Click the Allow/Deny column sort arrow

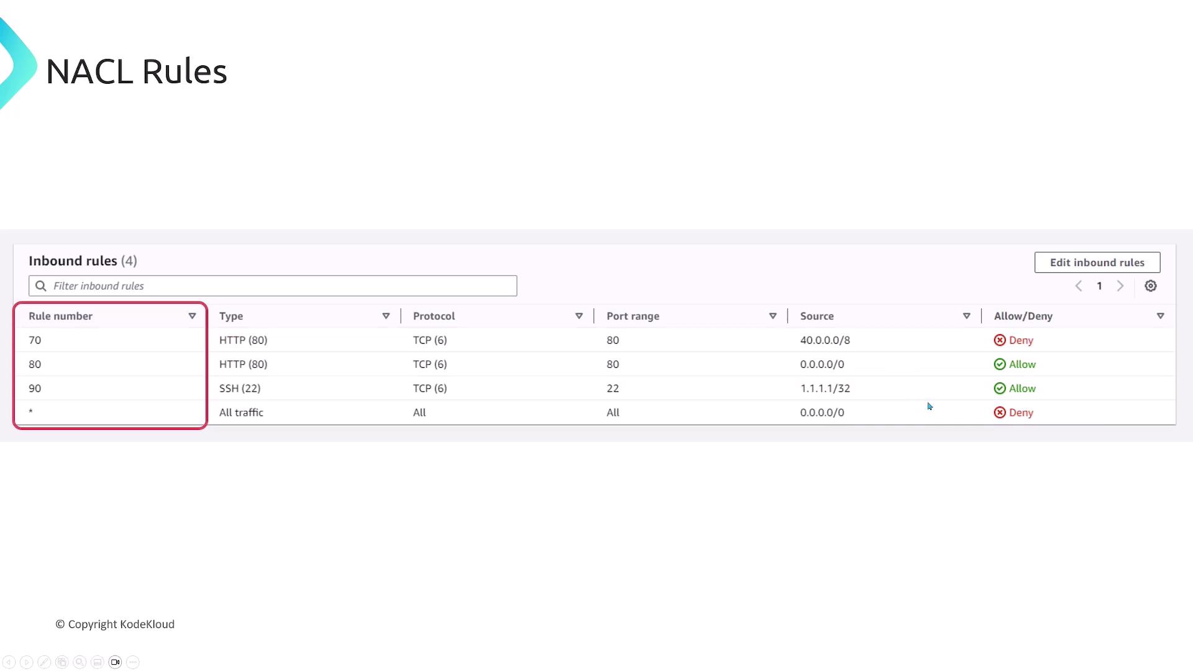pyautogui.click(x=1160, y=316)
